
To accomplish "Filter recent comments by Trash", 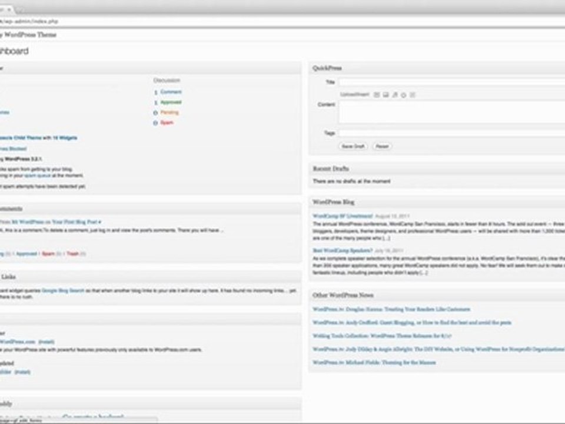I will (72, 254).
